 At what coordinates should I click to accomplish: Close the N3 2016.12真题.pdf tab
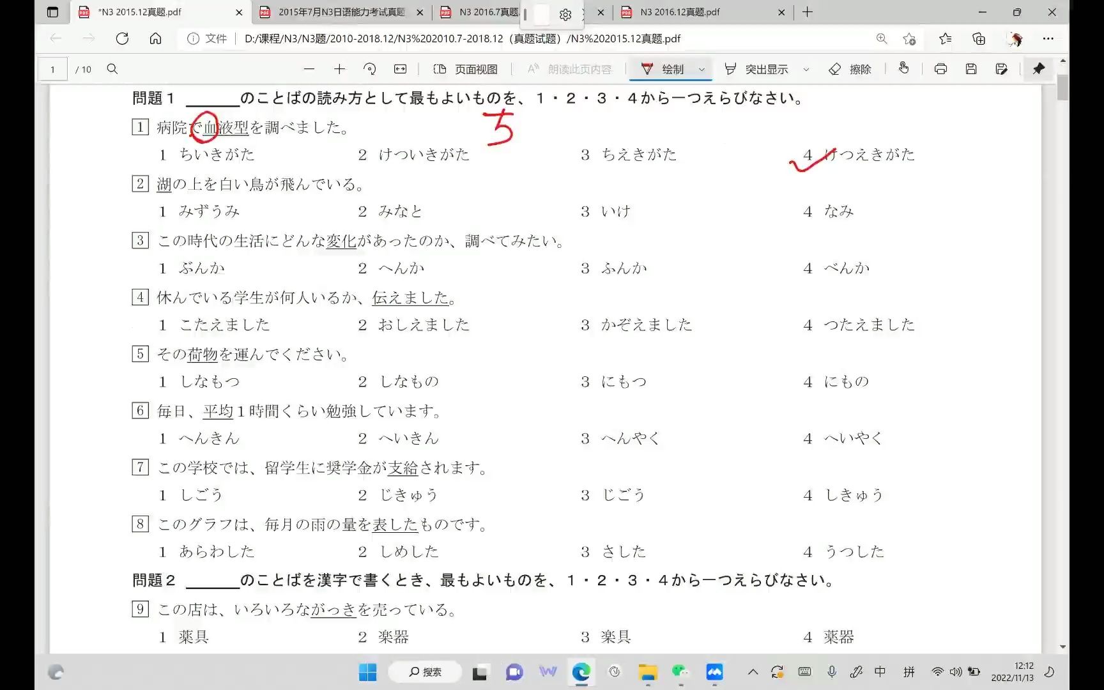tap(781, 12)
